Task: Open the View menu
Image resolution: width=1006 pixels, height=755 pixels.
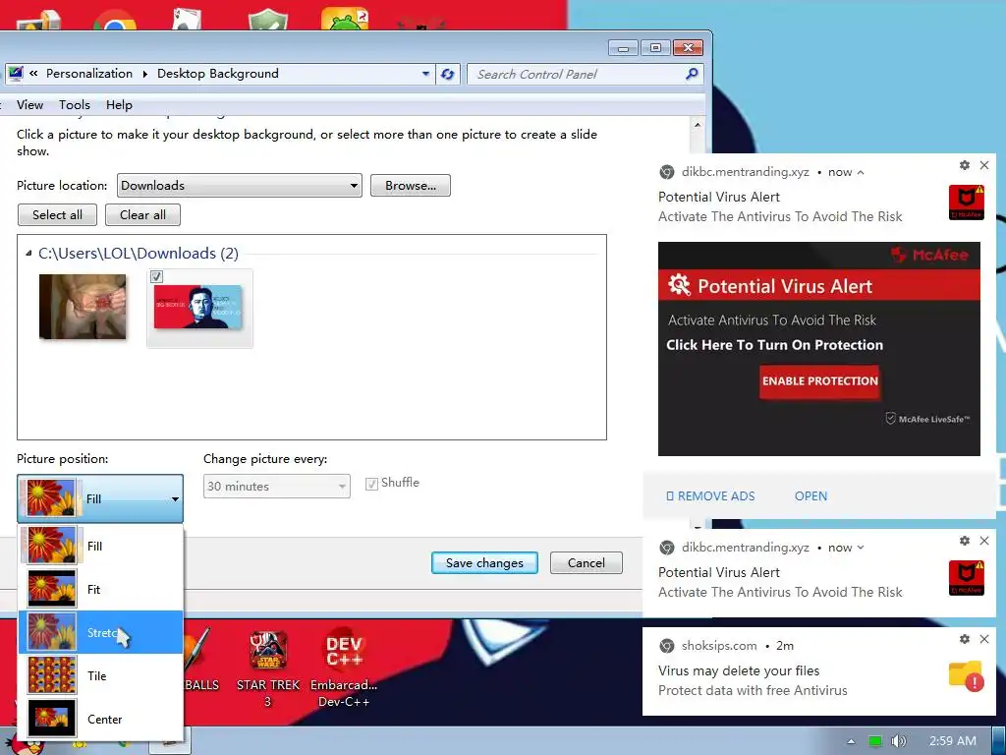Action: 29,104
